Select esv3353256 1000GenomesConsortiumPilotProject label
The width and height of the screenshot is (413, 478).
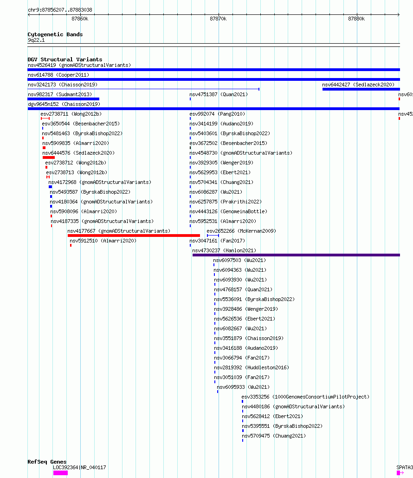coord(305,397)
